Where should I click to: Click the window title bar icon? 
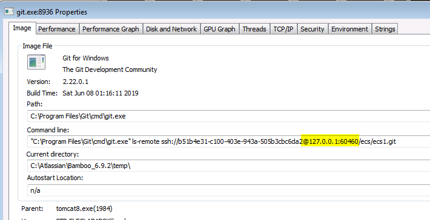9,11
